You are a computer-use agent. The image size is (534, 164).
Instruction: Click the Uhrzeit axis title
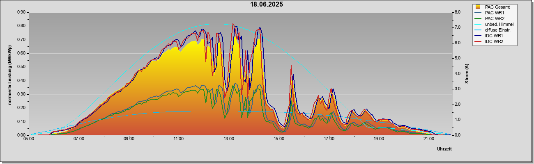click(x=444, y=149)
